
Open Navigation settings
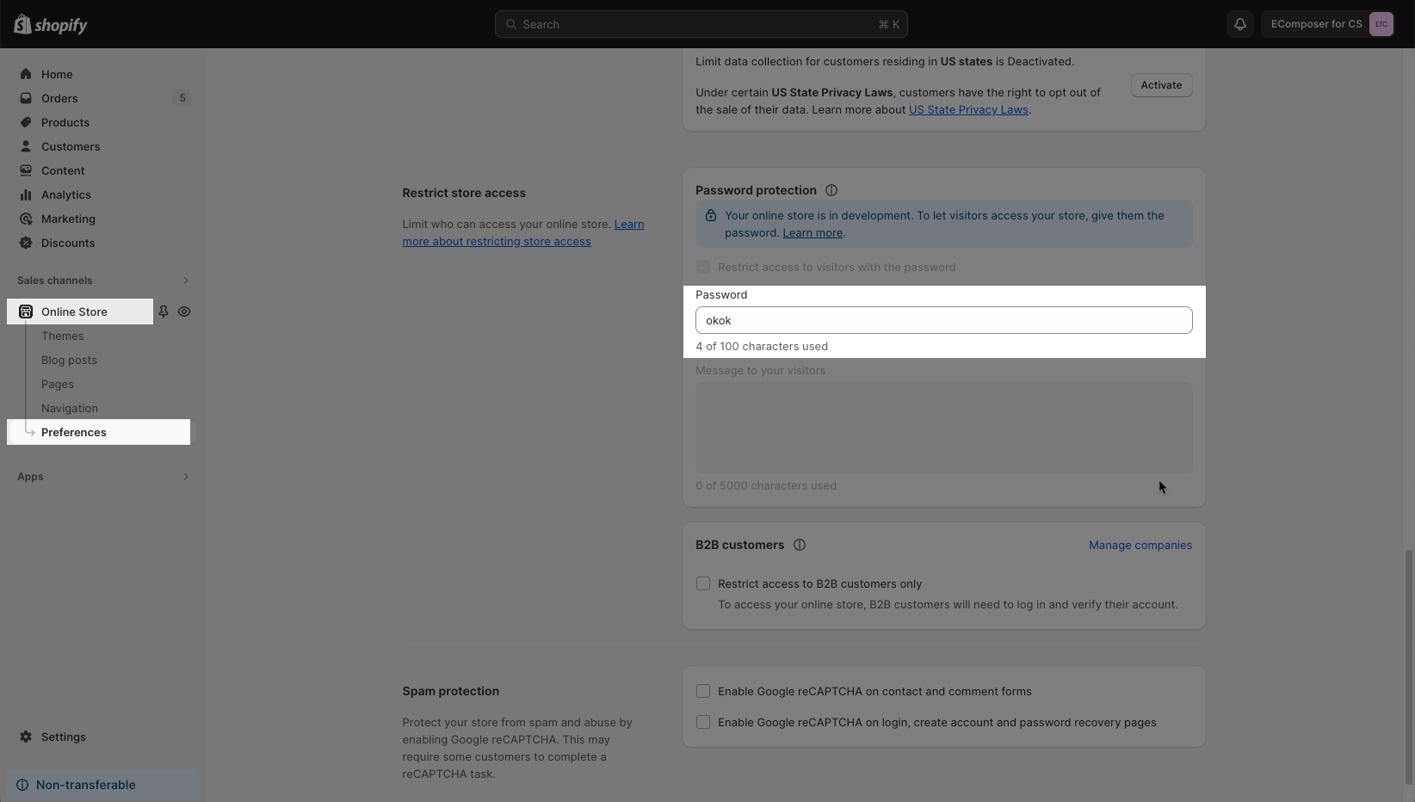click(70, 408)
